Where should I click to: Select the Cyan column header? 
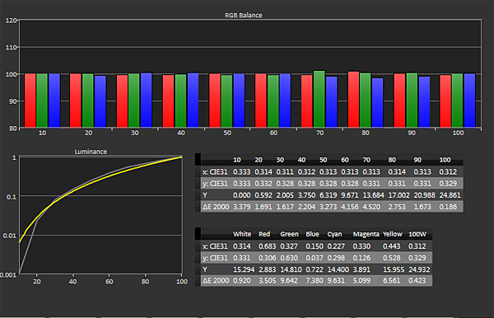point(334,234)
